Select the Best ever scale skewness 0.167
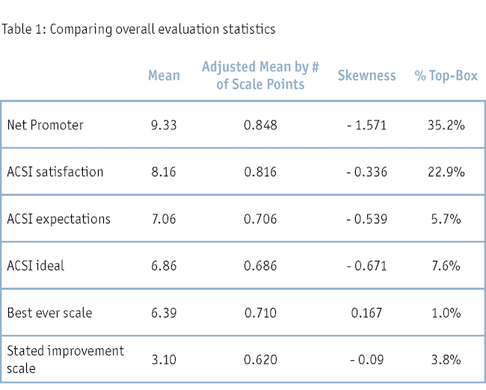The width and height of the screenshot is (486, 390). coord(366,312)
